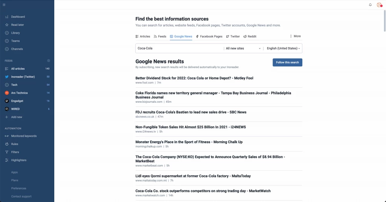Open the Non-Fungible Token Sales article

(190, 127)
